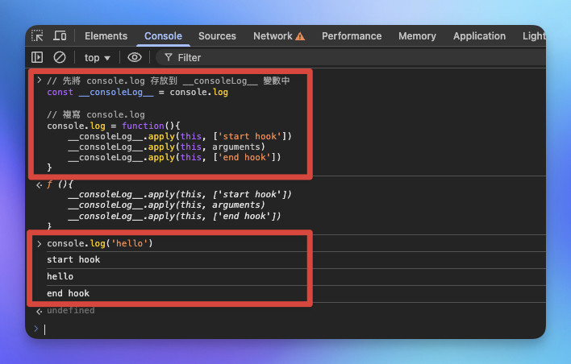Screen dimensions: 571x364
Task: Click the console.log = function(){ line
Action: (x=113, y=126)
